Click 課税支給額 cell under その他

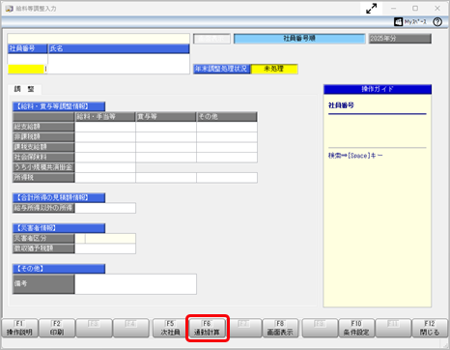click(x=227, y=147)
